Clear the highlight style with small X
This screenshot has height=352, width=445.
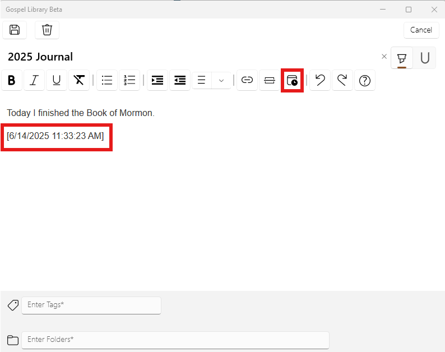coord(384,57)
